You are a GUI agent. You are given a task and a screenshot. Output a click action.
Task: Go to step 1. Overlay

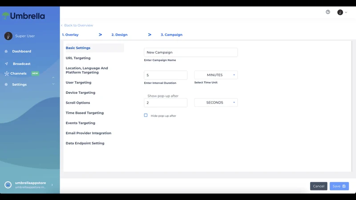(70, 35)
